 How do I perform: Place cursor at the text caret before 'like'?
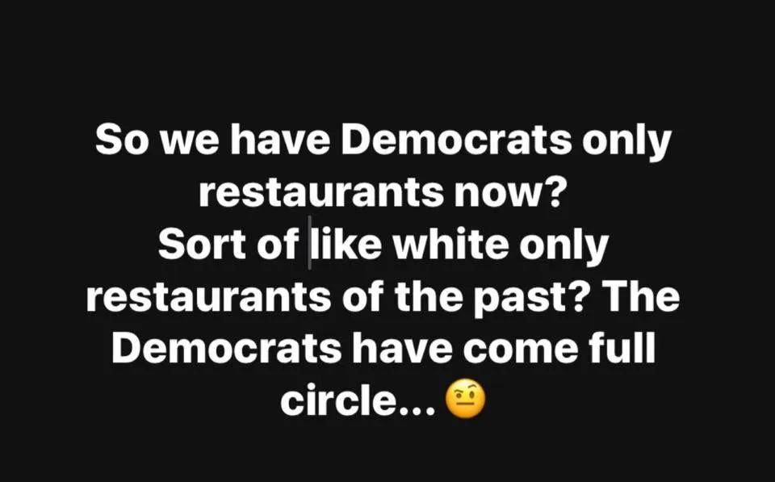coord(310,243)
